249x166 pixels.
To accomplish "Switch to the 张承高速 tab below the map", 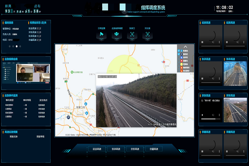I will click(x=116, y=149).
